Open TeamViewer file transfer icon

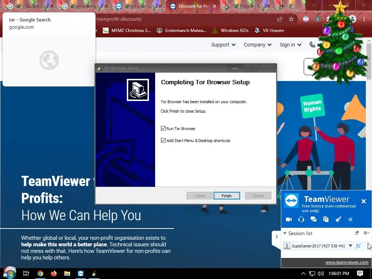pyautogui.click(x=326, y=219)
